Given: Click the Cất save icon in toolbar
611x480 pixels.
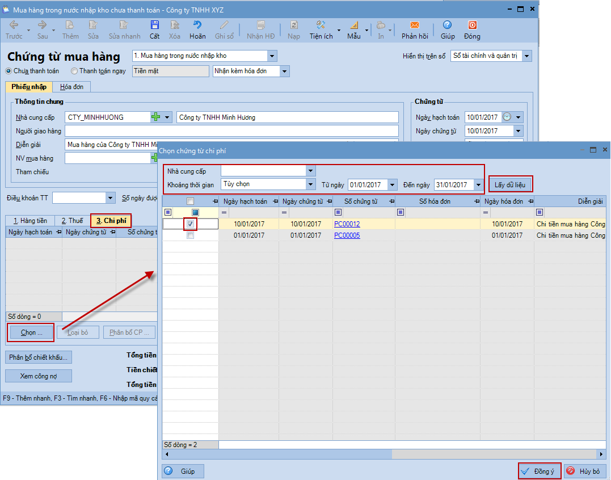Looking at the screenshot, I should pyautogui.click(x=154, y=26).
